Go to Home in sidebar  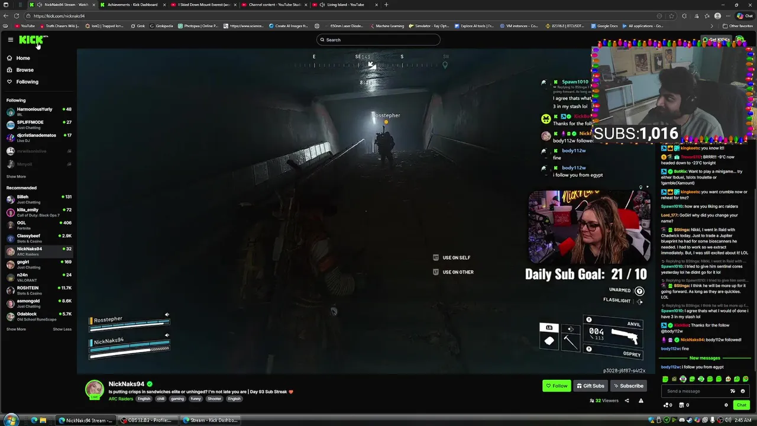coord(23,58)
